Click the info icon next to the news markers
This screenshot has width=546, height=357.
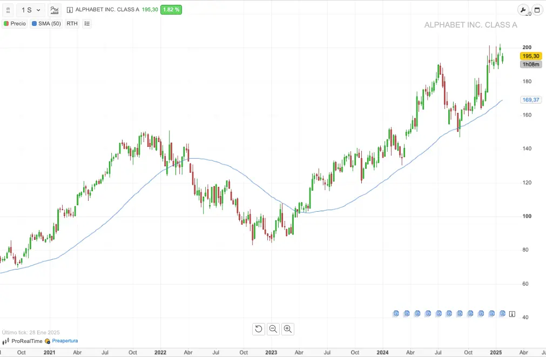pos(512,314)
